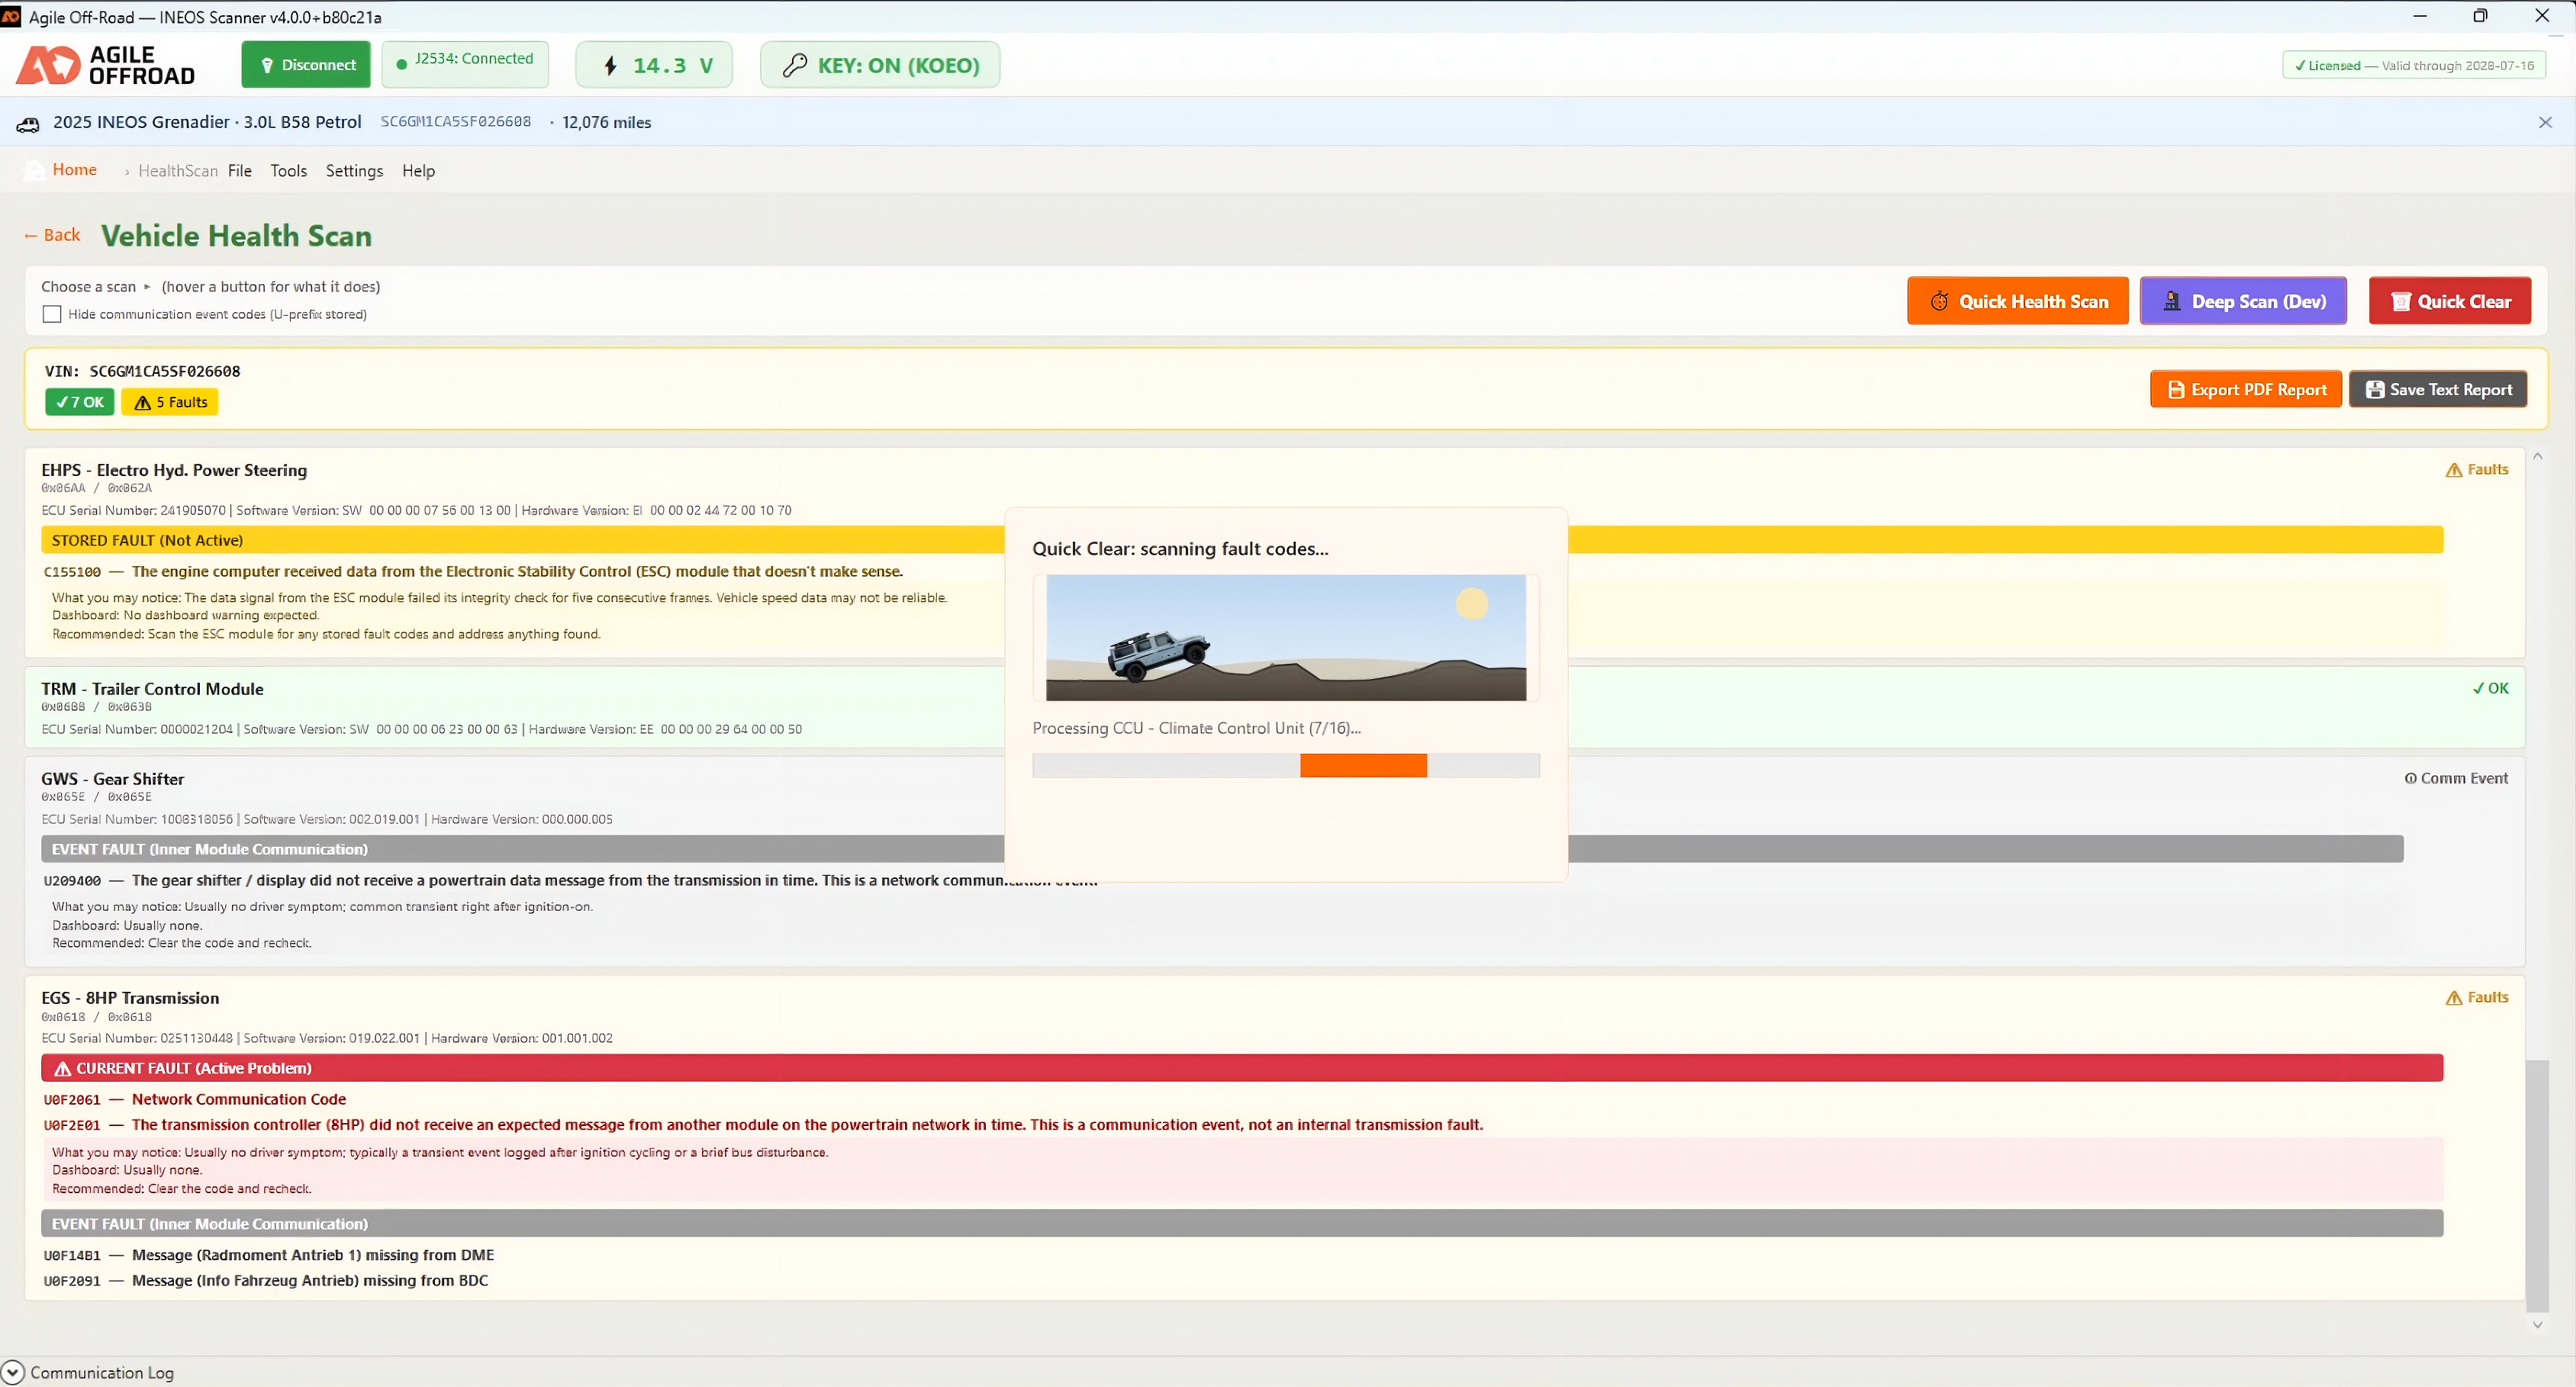Click the J2534 connected status dot
The width and height of the screenshot is (2576, 1387).
coord(402,65)
